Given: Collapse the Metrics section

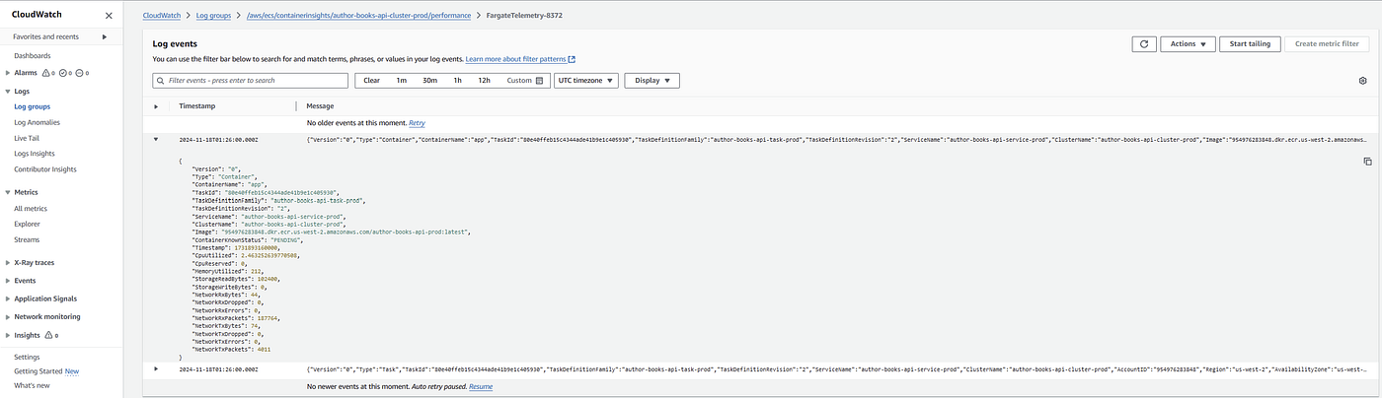Looking at the screenshot, I should click(8, 192).
